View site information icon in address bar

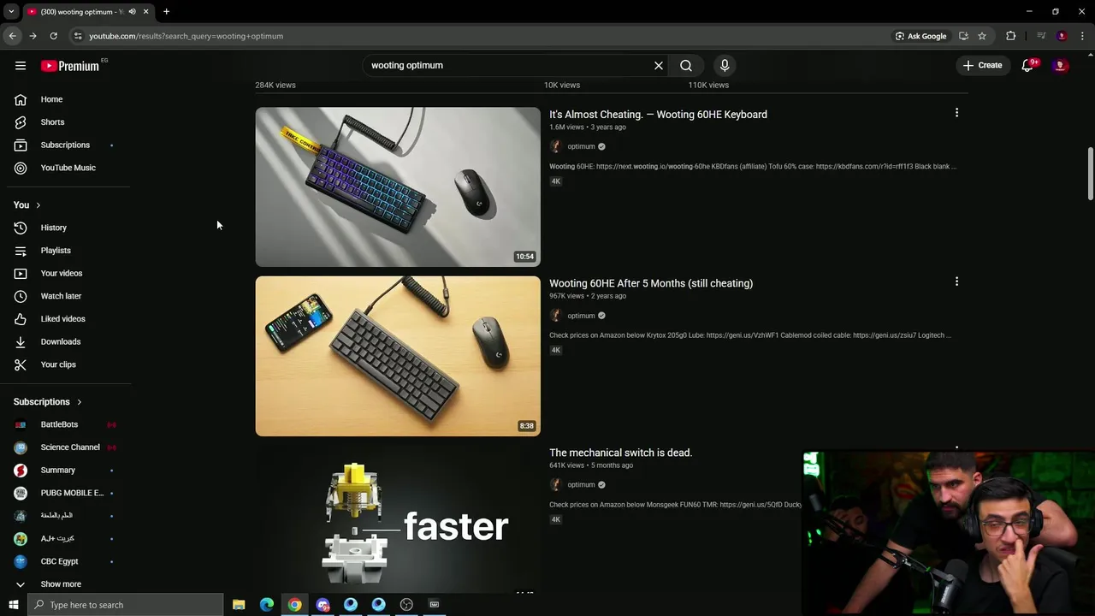tap(78, 36)
